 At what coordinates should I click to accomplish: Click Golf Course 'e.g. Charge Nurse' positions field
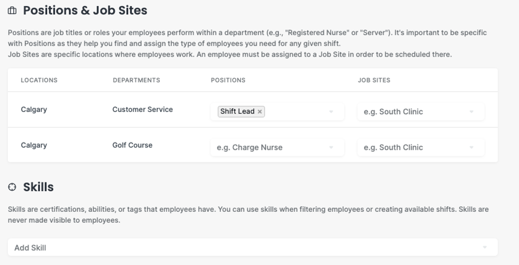click(277, 147)
